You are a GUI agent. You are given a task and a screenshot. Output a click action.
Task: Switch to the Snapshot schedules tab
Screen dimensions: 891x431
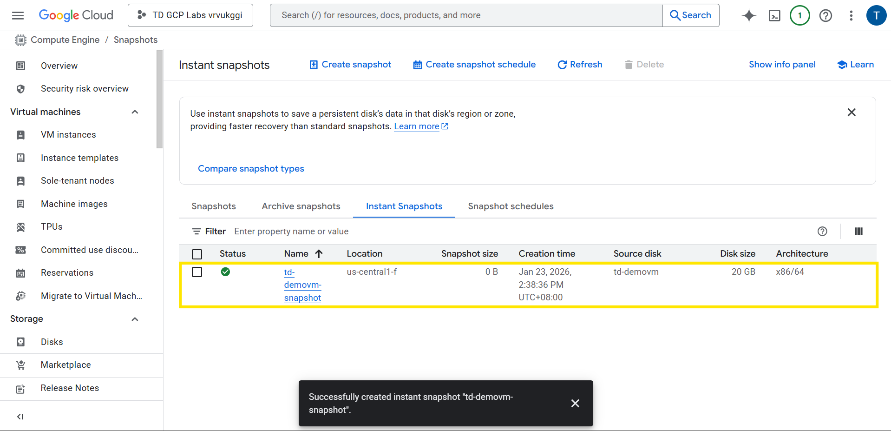(x=511, y=206)
